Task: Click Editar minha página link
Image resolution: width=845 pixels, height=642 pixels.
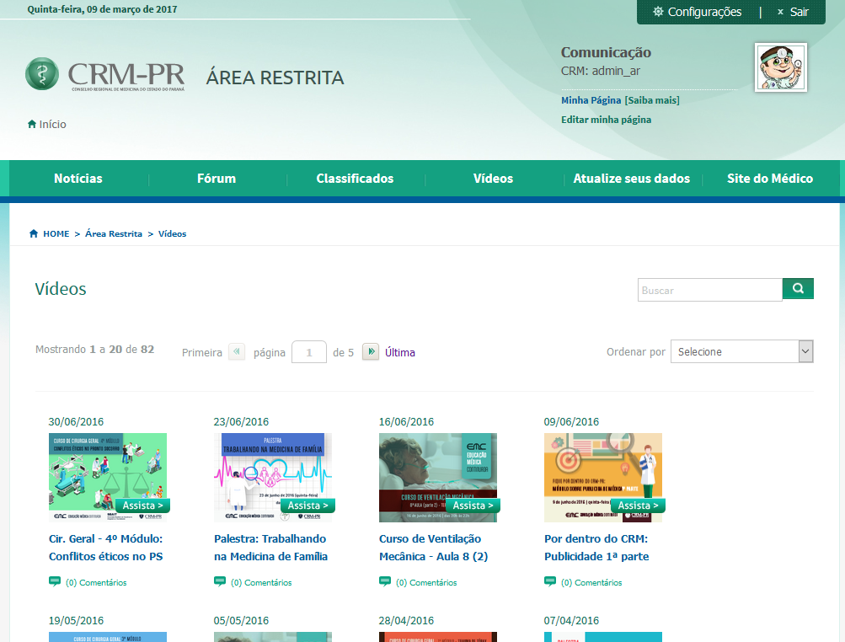Action: (607, 120)
